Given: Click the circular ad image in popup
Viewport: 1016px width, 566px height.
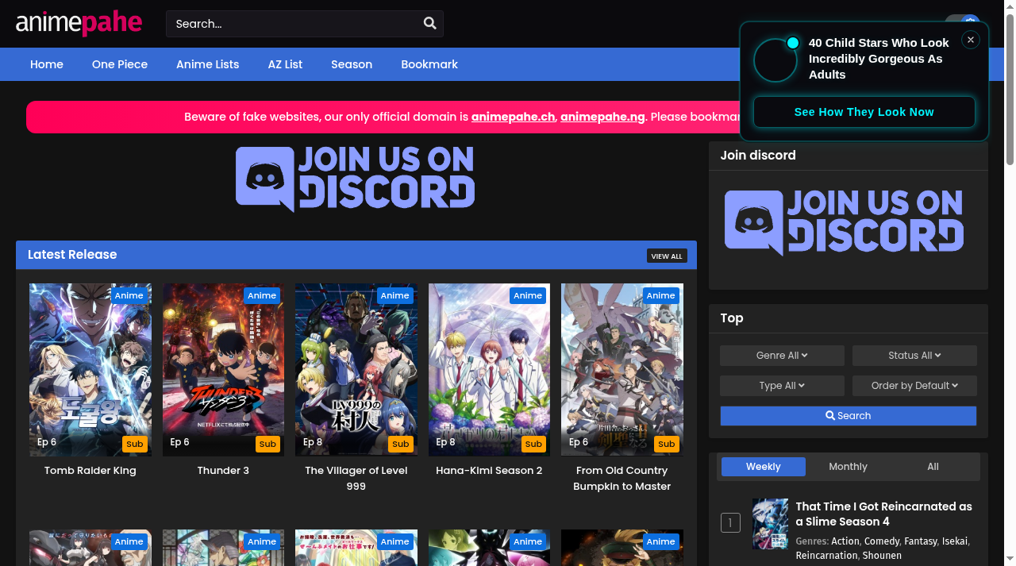Looking at the screenshot, I should (x=775, y=60).
